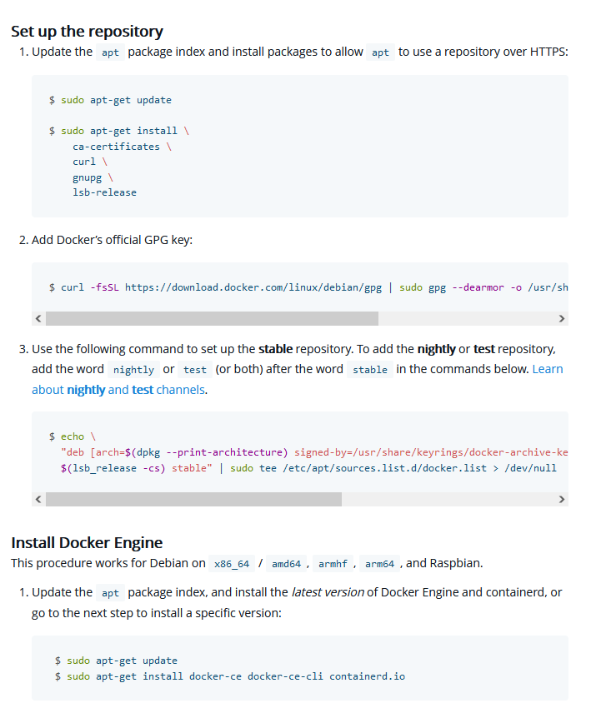
Task: Click the download.docker.com URL in the curl command
Action: (x=253, y=287)
